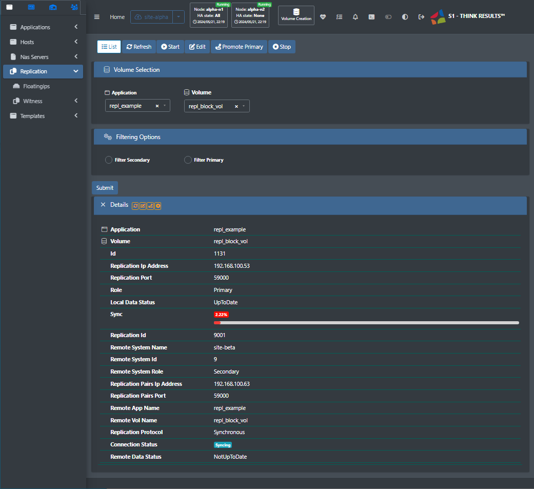The width and height of the screenshot is (534, 489).
Task: Click the Refresh toolbar button
Action: (139, 47)
